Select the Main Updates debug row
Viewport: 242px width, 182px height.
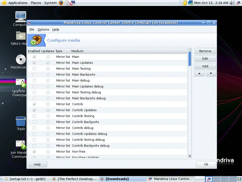[x=108, y=86]
